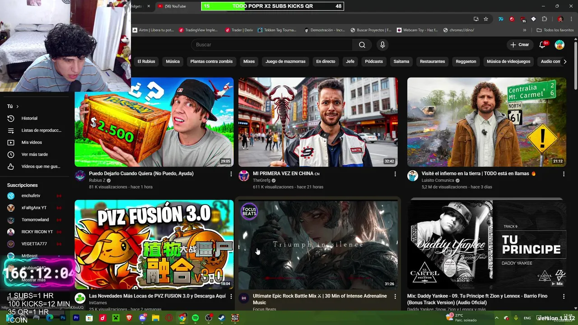Open ENG language indicator in tray

tap(527, 318)
